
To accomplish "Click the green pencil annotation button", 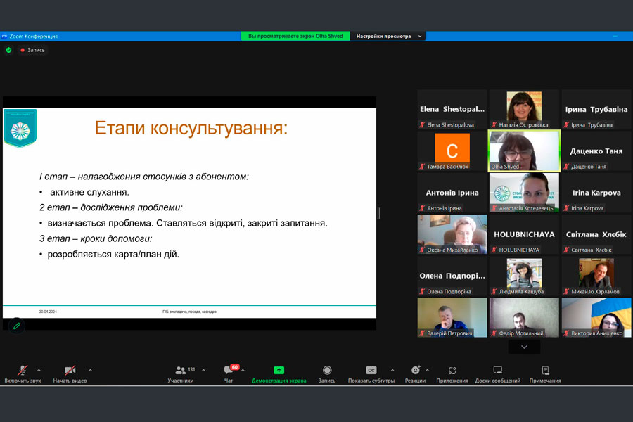I will (x=17, y=326).
